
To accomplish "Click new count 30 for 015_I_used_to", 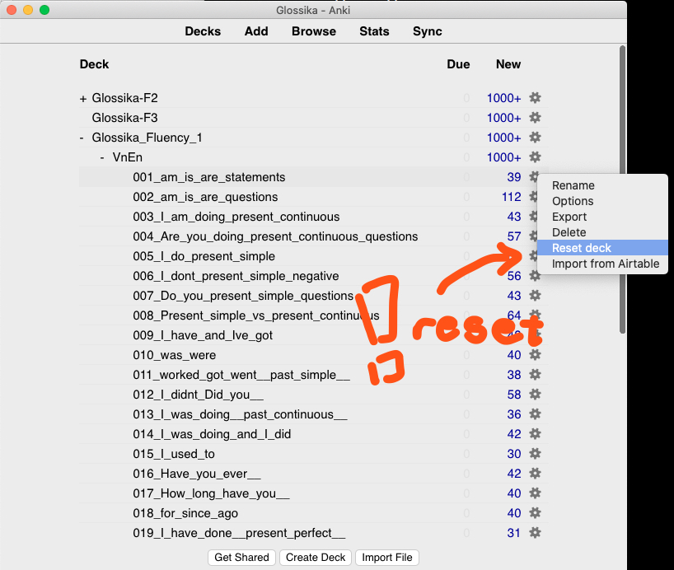I will point(513,454).
